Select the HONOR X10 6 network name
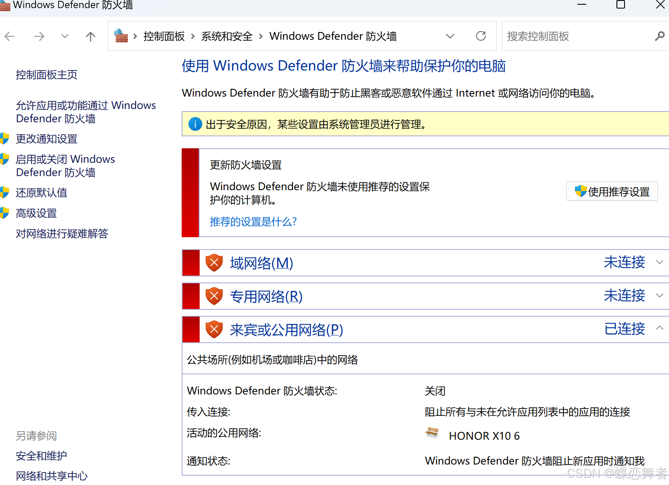669x485 pixels. pos(484,436)
